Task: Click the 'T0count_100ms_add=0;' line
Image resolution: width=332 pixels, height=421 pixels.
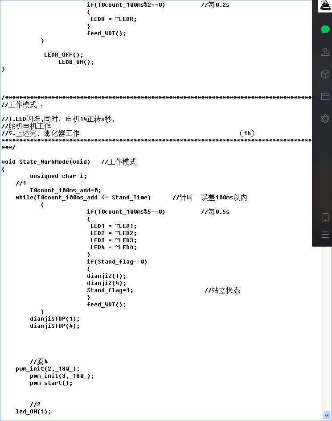Action: point(66,190)
